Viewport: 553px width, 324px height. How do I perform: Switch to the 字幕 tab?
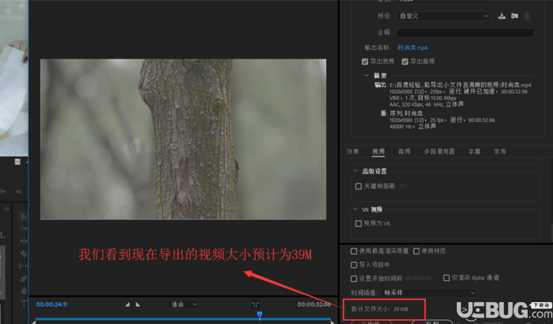474,152
